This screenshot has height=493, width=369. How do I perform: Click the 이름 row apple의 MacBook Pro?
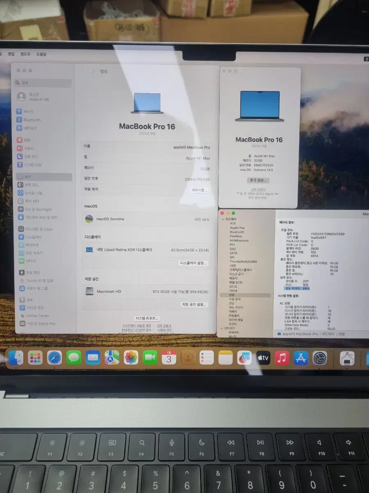pos(147,146)
